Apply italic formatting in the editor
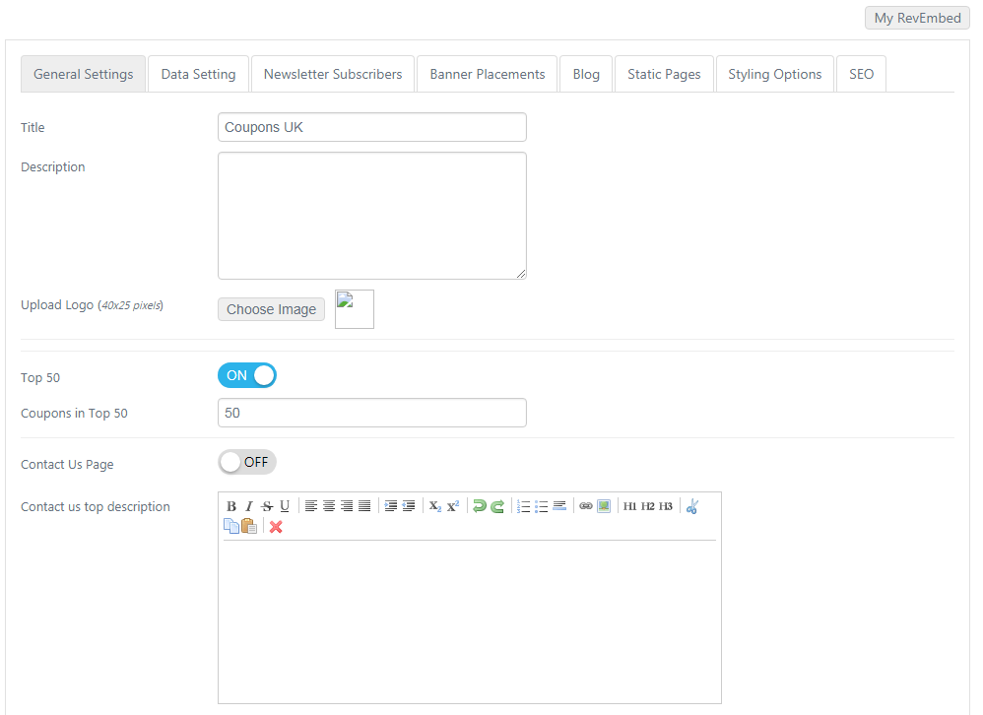 pyautogui.click(x=249, y=506)
